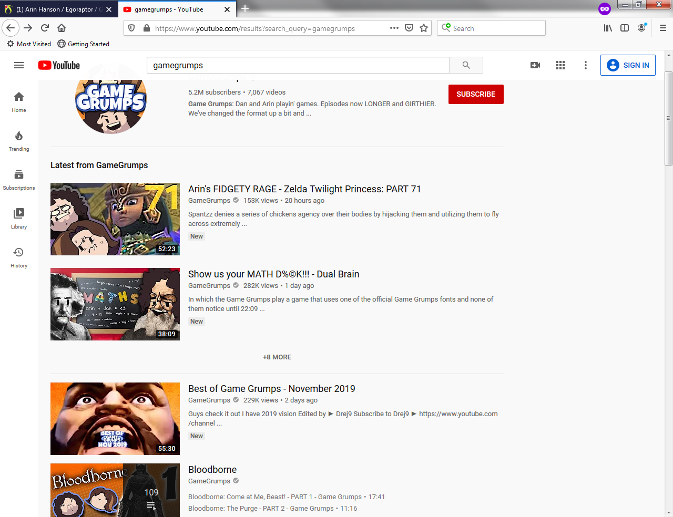The width and height of the screenshot is (673, 517).
Task: Open the three-dot settings menu in YouTube header
Action: tap(586, 65)
